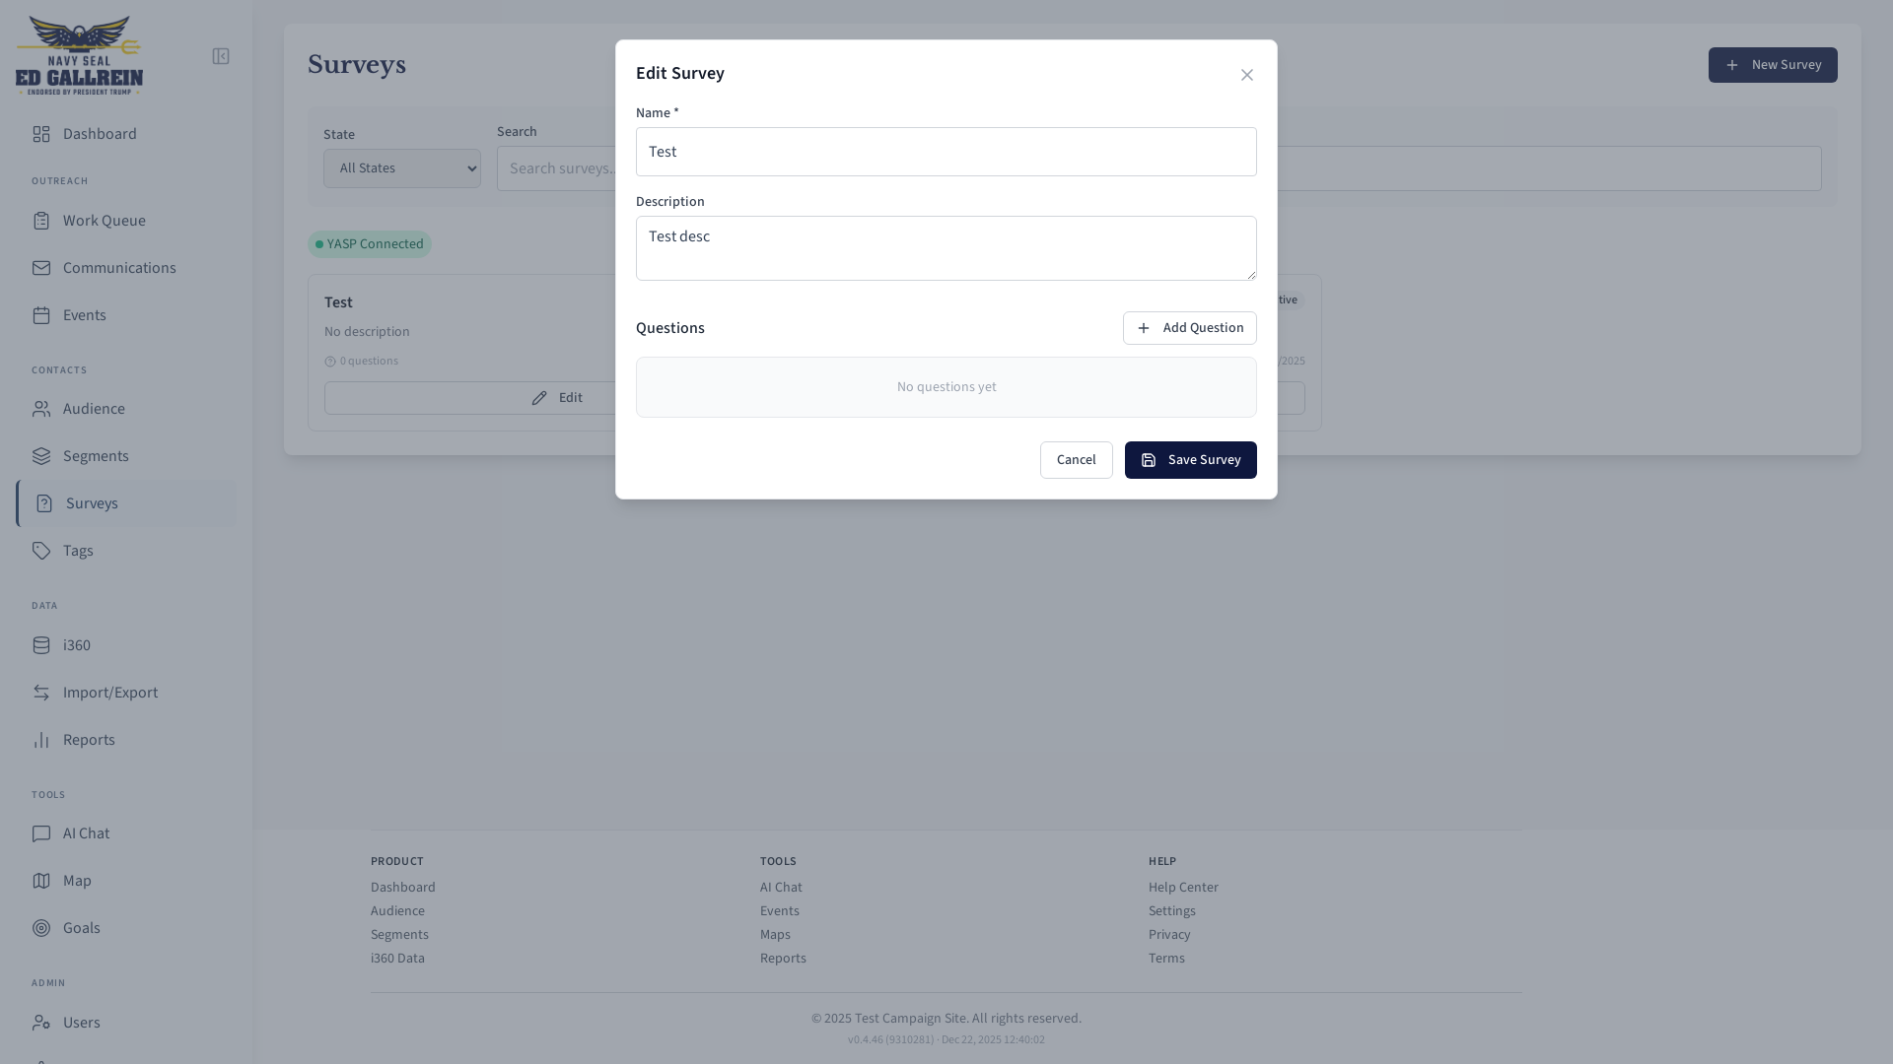The height and width of the screenshot is (1064, 1893).
Task: Collapse the sidebar with the panel icon
Action: [x=221, y=56]
